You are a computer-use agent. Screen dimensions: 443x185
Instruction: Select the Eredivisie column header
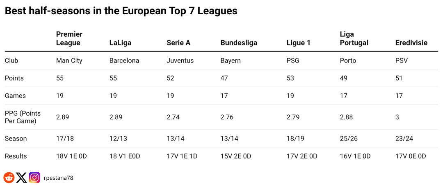411,43
